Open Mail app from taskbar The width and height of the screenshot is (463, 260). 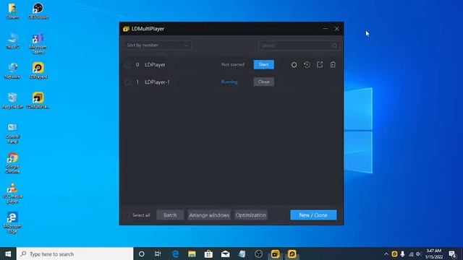[225, 253]
